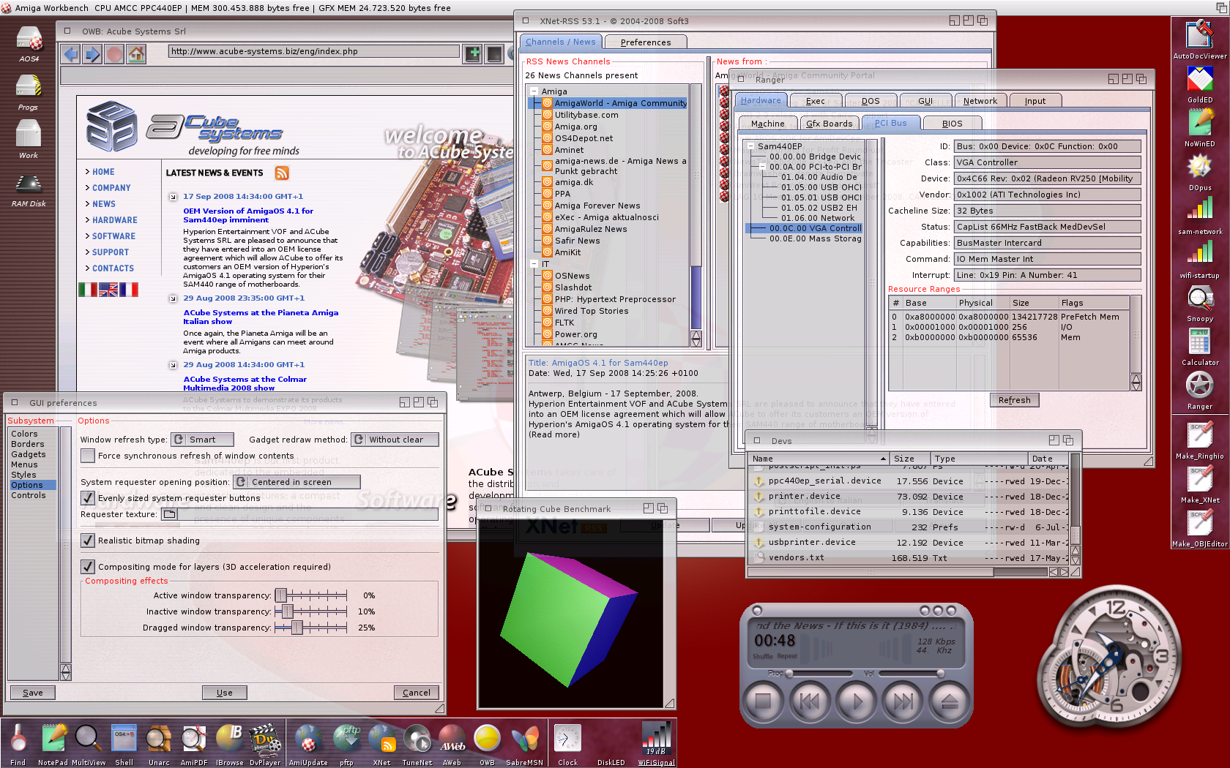The height and width of the screenshot is (768, 1230).
Task: Click the OWB home button
Action: click(x=136, y=53)
